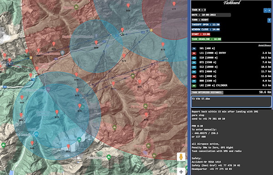
Task: Increase the task number with plus button
Action: 269,10
